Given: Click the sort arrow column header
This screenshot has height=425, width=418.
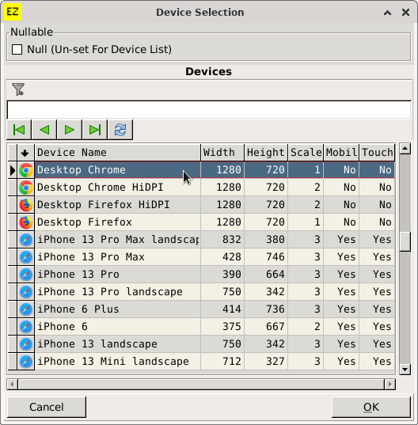Looking at the screenshot, I should [x=25, y=153].
